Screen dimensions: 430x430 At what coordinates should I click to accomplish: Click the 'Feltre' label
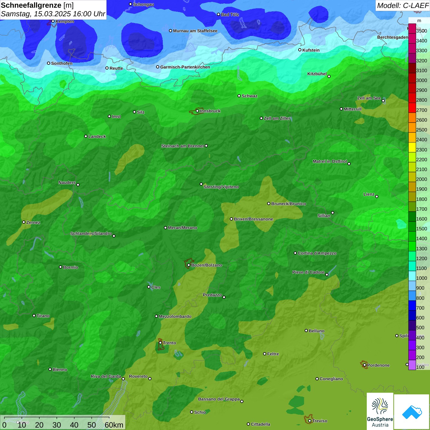tap(273, 354)
